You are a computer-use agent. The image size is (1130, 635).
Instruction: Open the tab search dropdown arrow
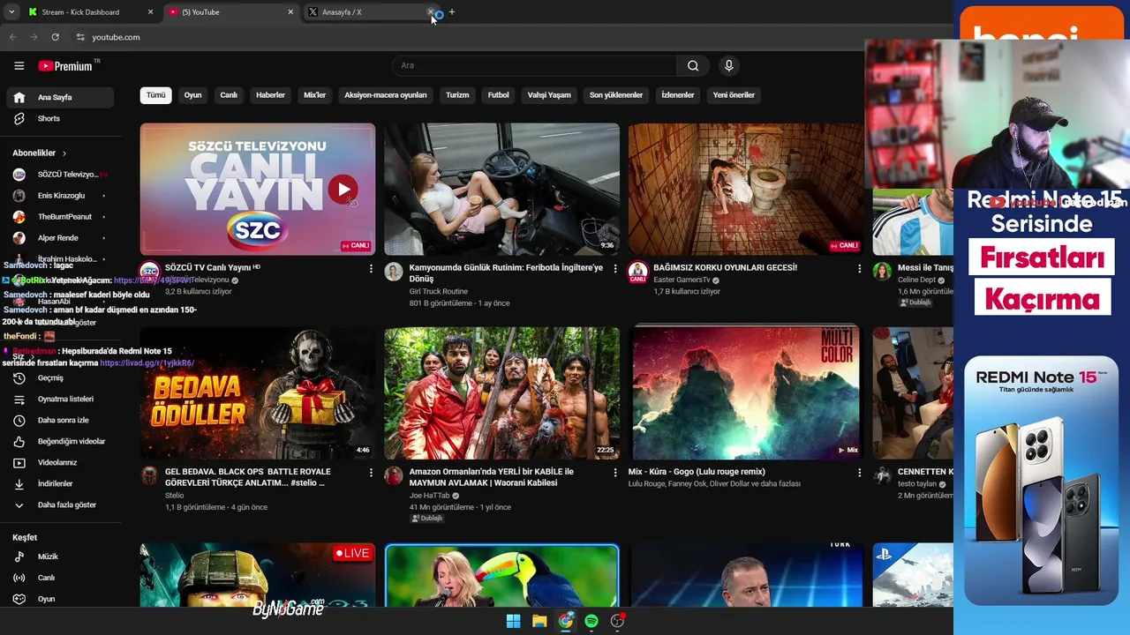point(11,12)
